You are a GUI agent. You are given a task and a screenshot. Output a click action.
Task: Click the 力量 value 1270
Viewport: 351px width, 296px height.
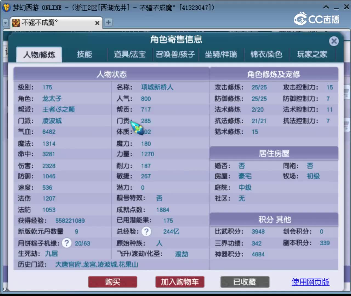pyautogui.click(x=148, y=154)
